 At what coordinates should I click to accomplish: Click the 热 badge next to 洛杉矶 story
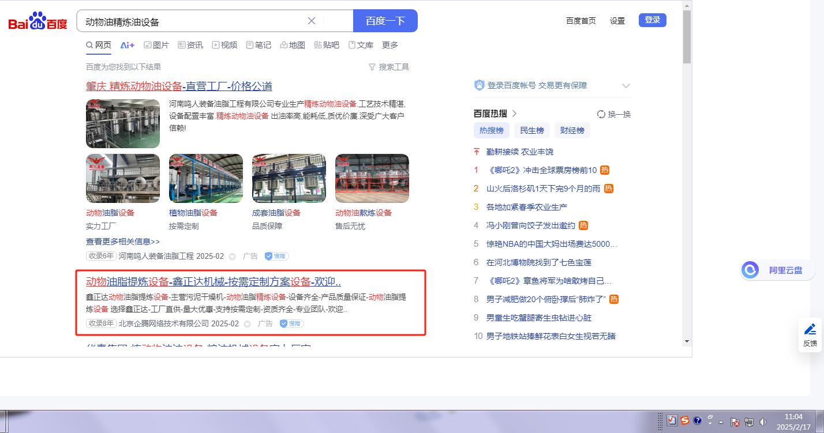[x=609, y=189]
